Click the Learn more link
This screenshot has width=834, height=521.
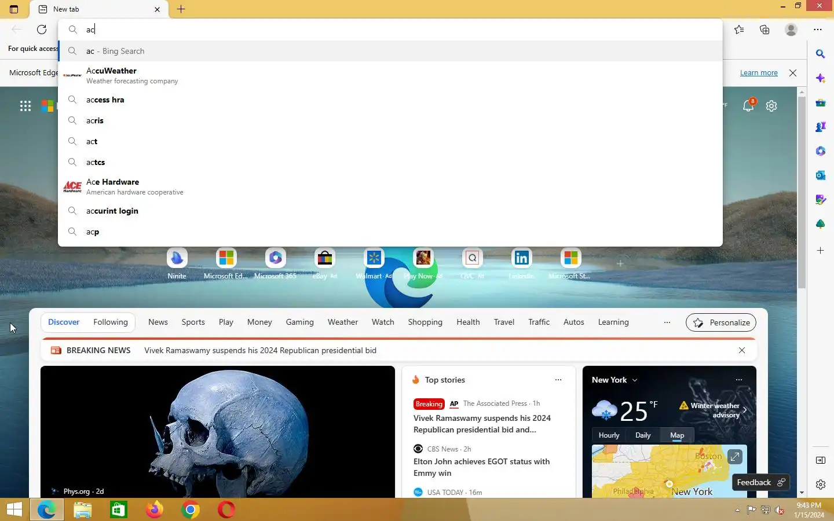759,73
